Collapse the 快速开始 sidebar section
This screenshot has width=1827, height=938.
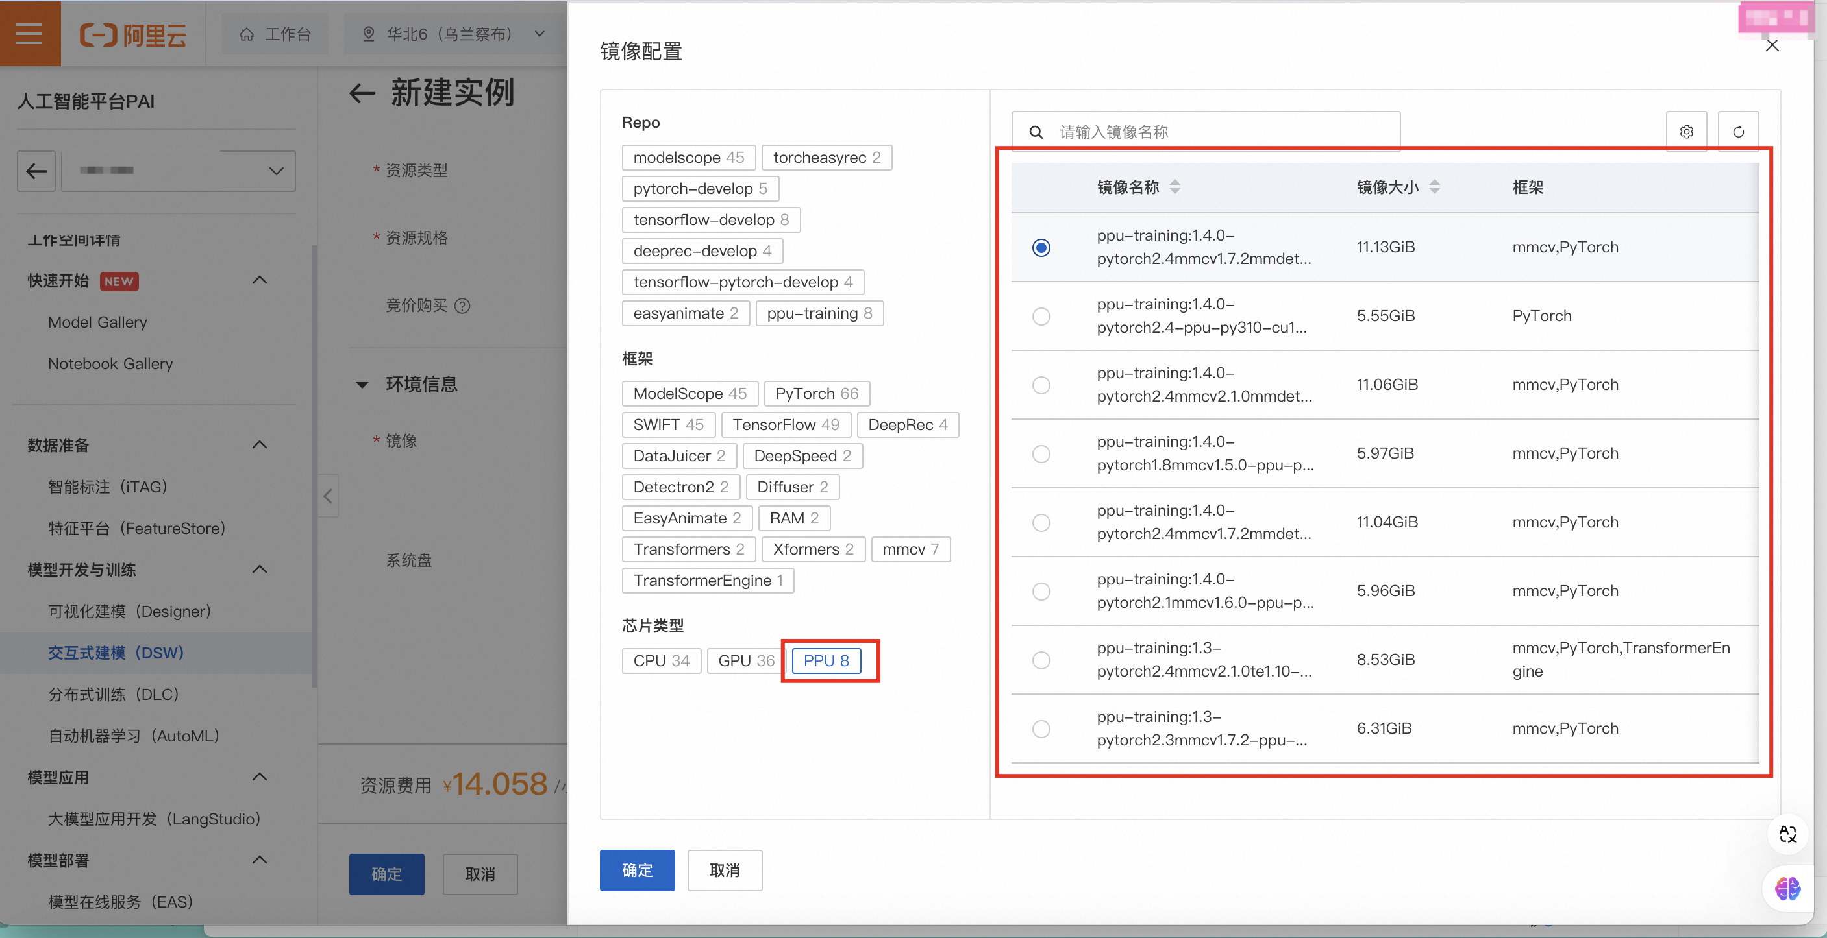coord(260,280)
